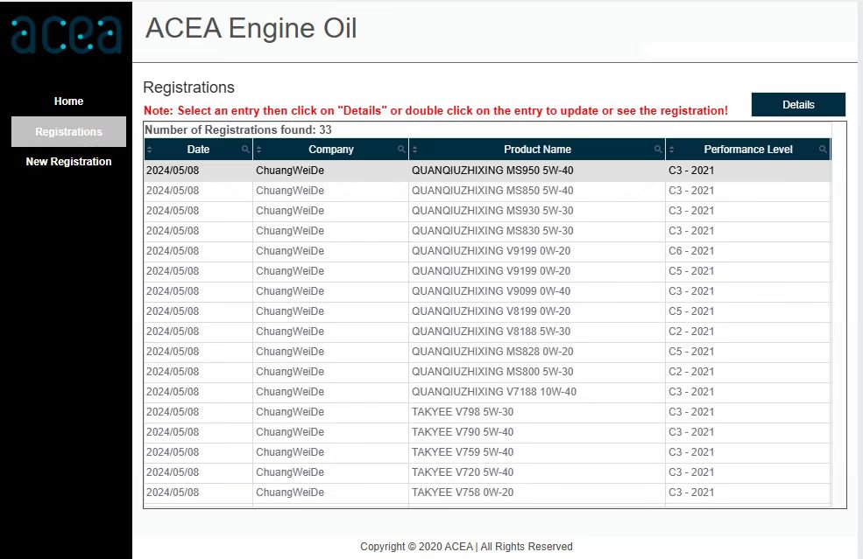This screenshot has height=559, width=863.
Task: Select row TAKYEE V758 0W-20
Action: [487, 493]
